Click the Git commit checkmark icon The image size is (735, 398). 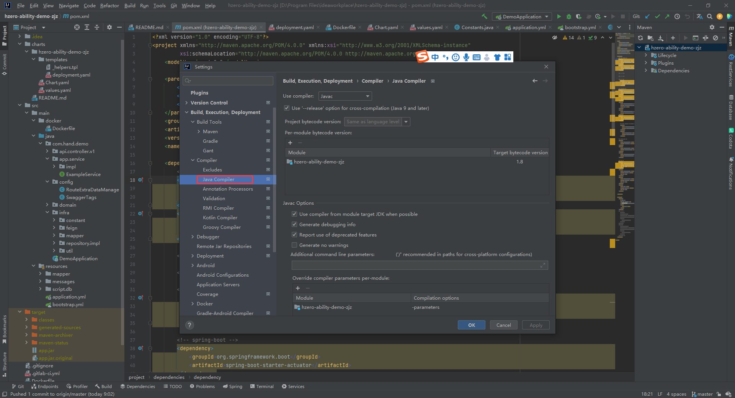tap(657, 16)
